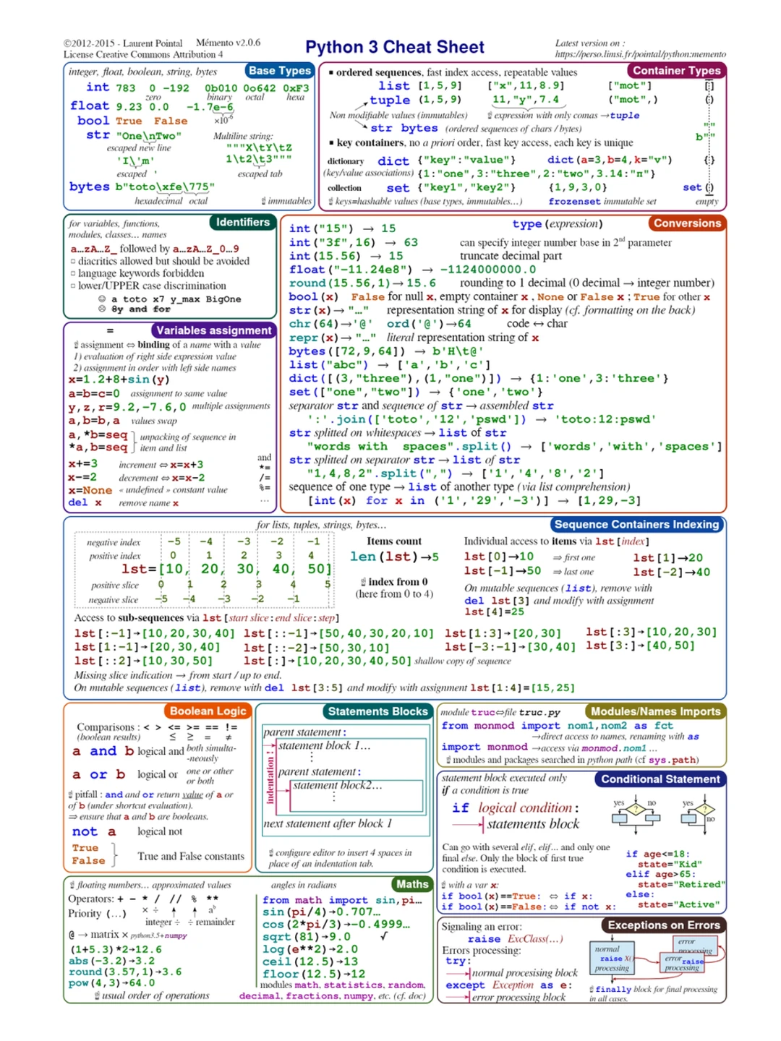Toggle the diacritics allowed option

[72, 261]
